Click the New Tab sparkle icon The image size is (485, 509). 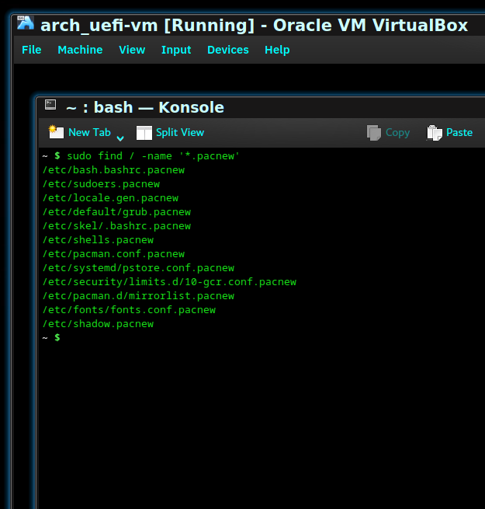pos(56,132)
